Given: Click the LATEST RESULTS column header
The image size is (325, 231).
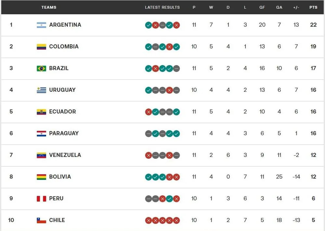Looking at the screenshot, I should 162,7.
